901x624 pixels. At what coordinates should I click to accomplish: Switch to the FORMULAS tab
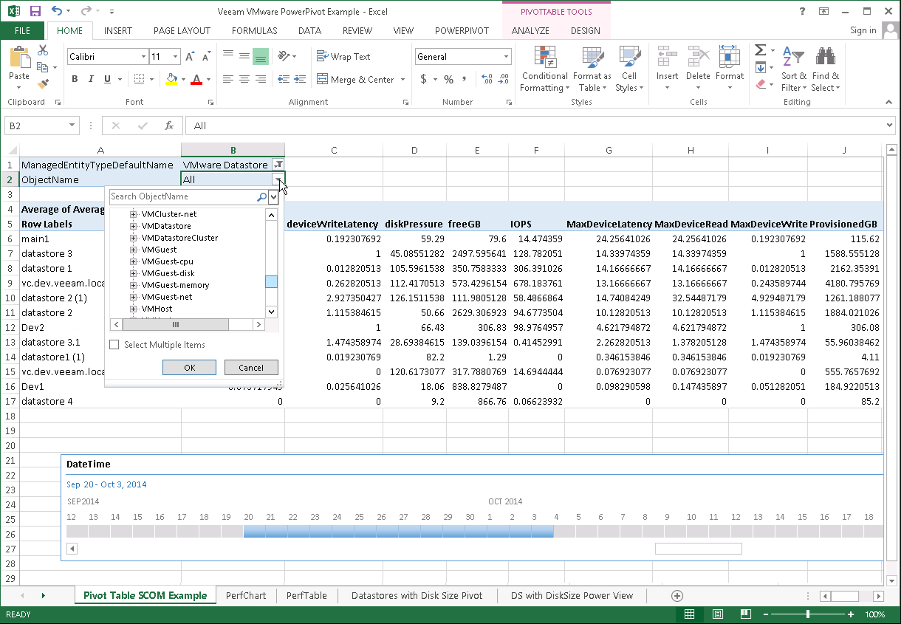[x=254, y=31]
